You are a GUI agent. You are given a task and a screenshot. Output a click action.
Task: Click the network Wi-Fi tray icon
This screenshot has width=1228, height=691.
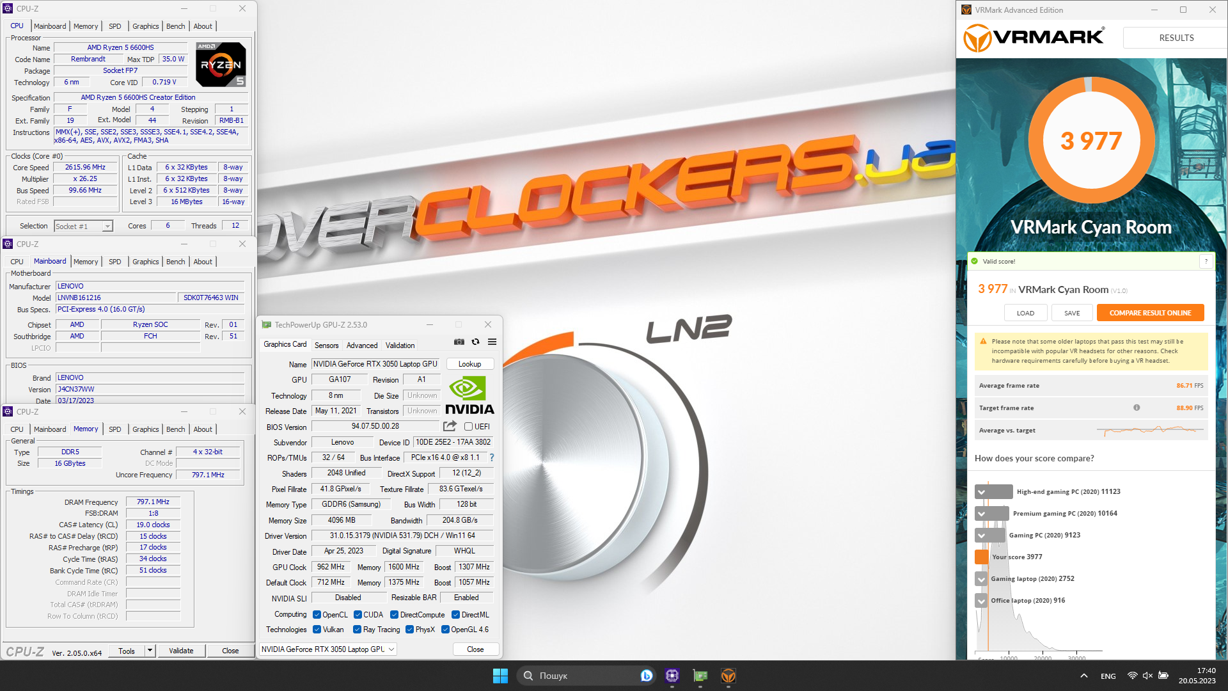1133,676
